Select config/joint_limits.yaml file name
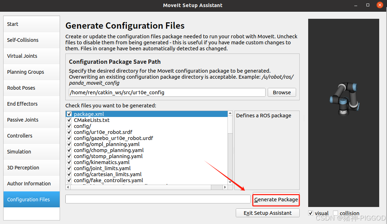 click(x=102, y=168)
